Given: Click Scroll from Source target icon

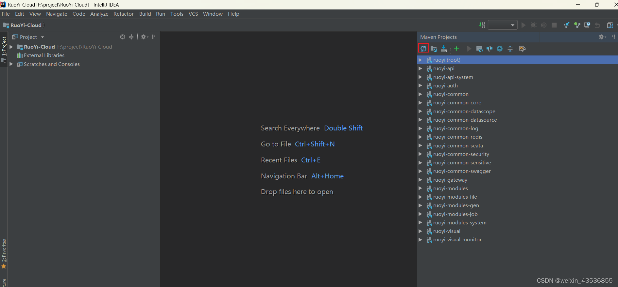Looking at the screenshot, I should 123,37.
